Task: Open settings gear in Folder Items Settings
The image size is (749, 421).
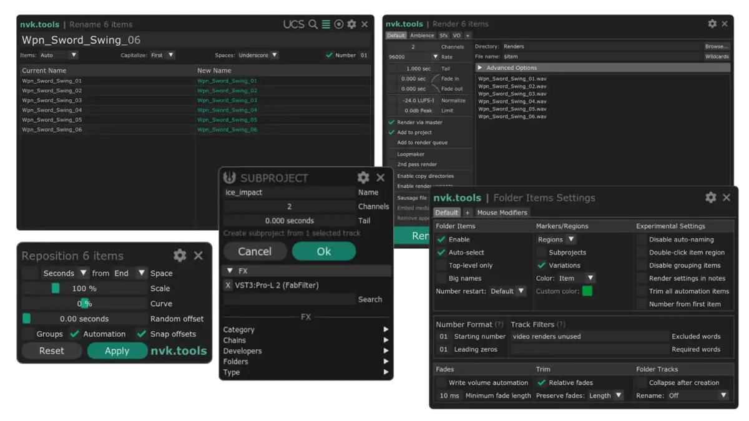Action: 711,198
